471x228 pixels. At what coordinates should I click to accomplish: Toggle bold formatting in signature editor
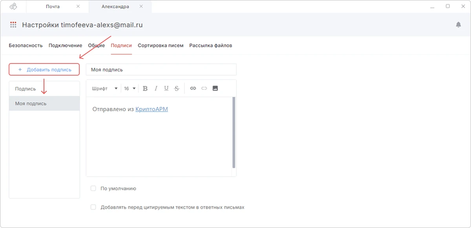[145, 89]
